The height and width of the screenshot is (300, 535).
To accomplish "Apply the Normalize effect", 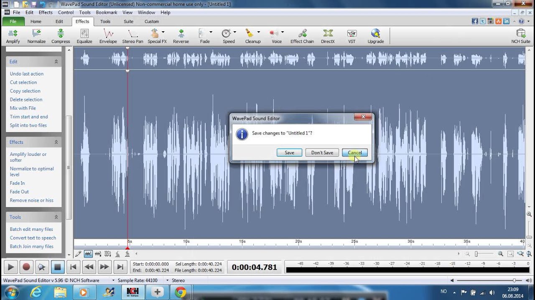I will 36,36.
